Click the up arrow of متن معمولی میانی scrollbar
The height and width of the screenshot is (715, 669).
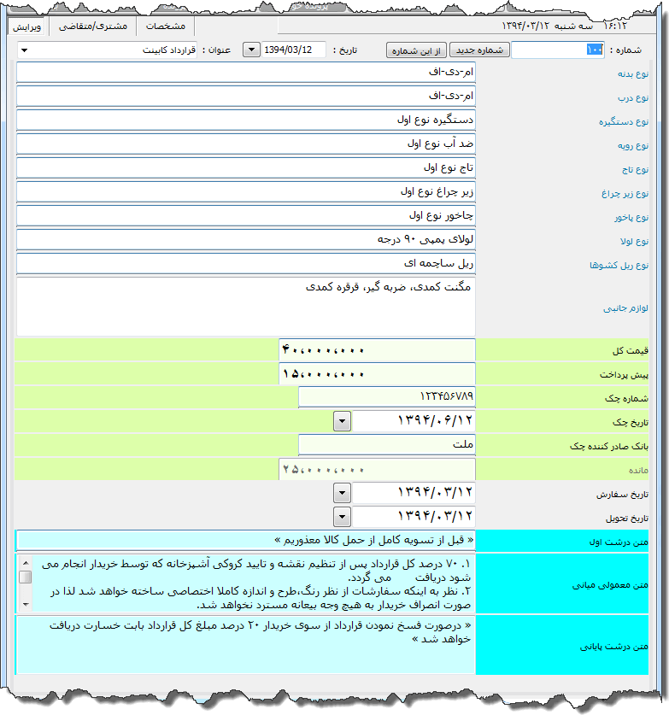[x=26, y=563]
